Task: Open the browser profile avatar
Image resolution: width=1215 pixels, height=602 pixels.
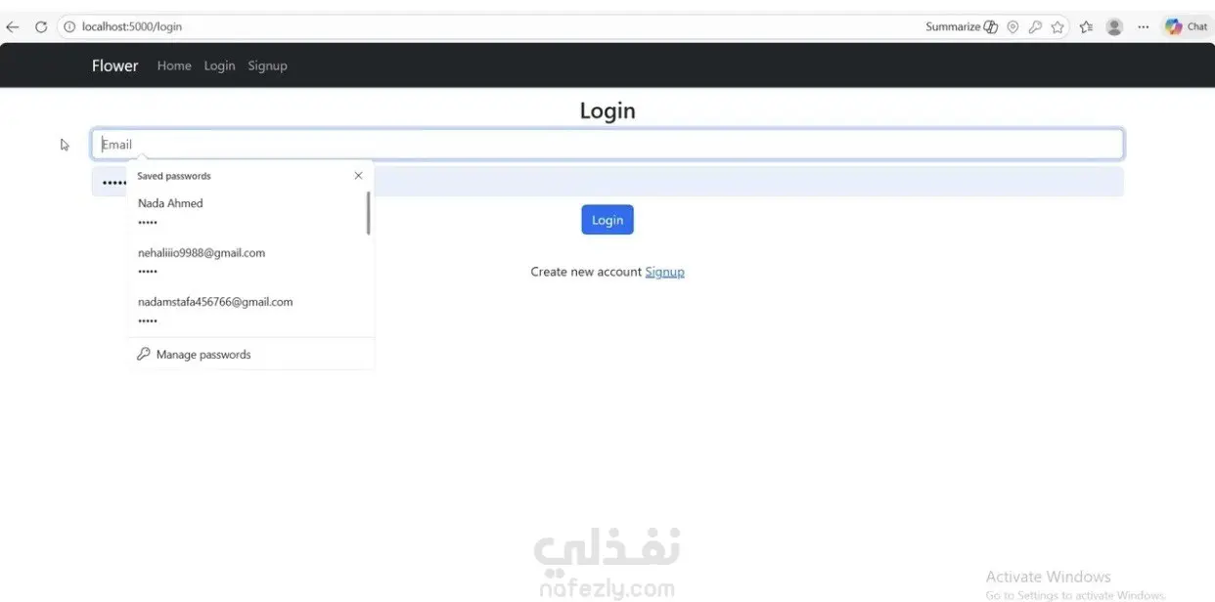Action: click(x=1114, y=27)
